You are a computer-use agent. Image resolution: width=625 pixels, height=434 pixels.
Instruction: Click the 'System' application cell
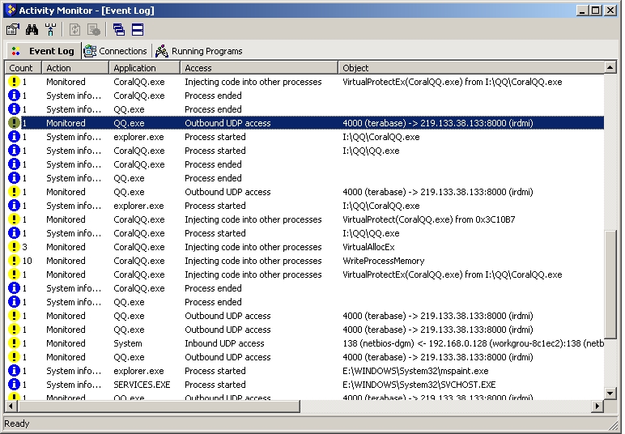[128, 343]
